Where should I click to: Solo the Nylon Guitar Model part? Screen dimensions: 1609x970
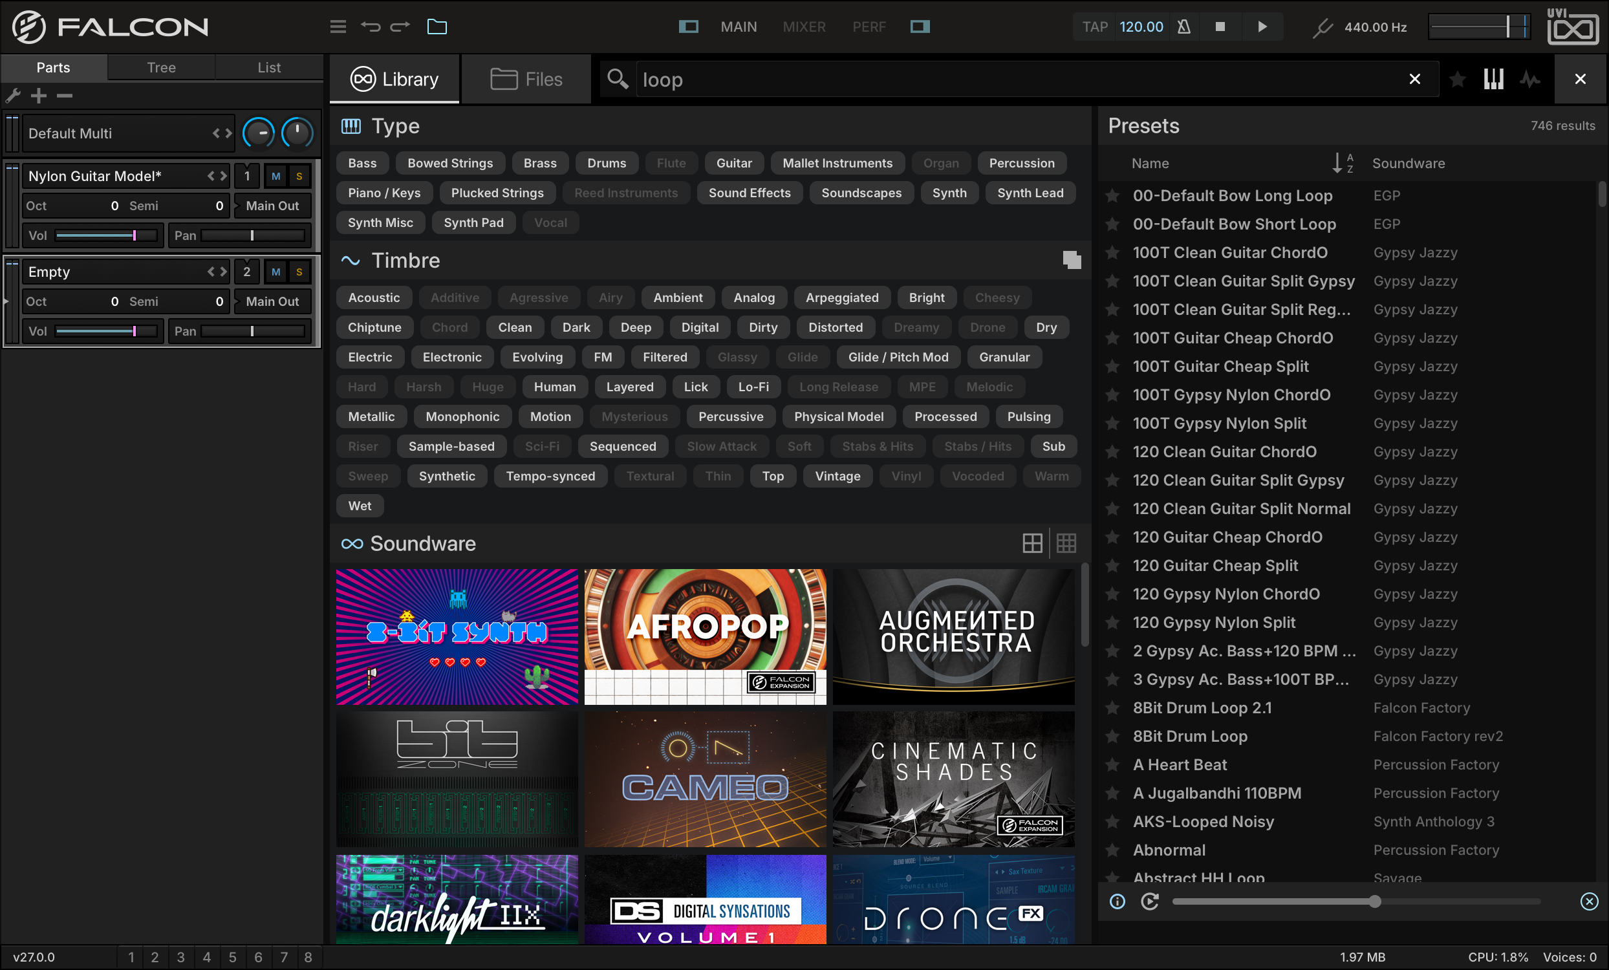tap(299, 177)
